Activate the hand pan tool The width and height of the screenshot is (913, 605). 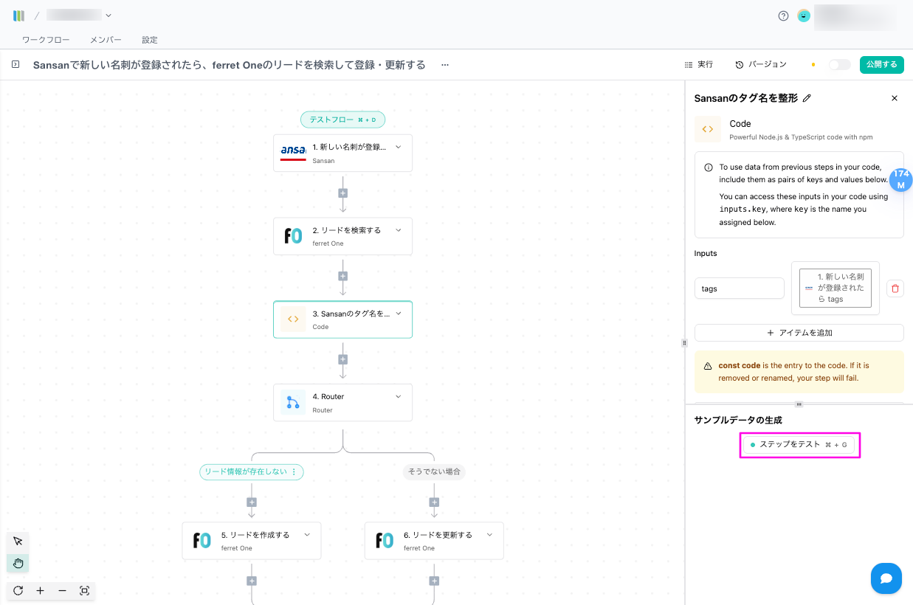18,564
